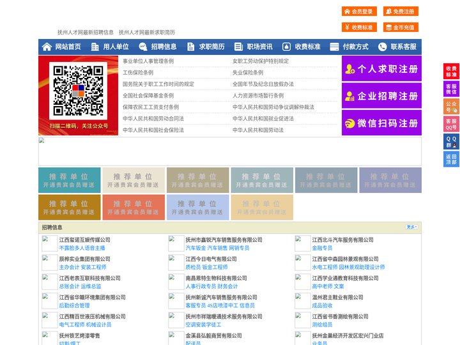Image resolution: width=460 pixels, height=345 pixels.
Task: Open 收费标准 red side floating button
Action: coord(451,72)
